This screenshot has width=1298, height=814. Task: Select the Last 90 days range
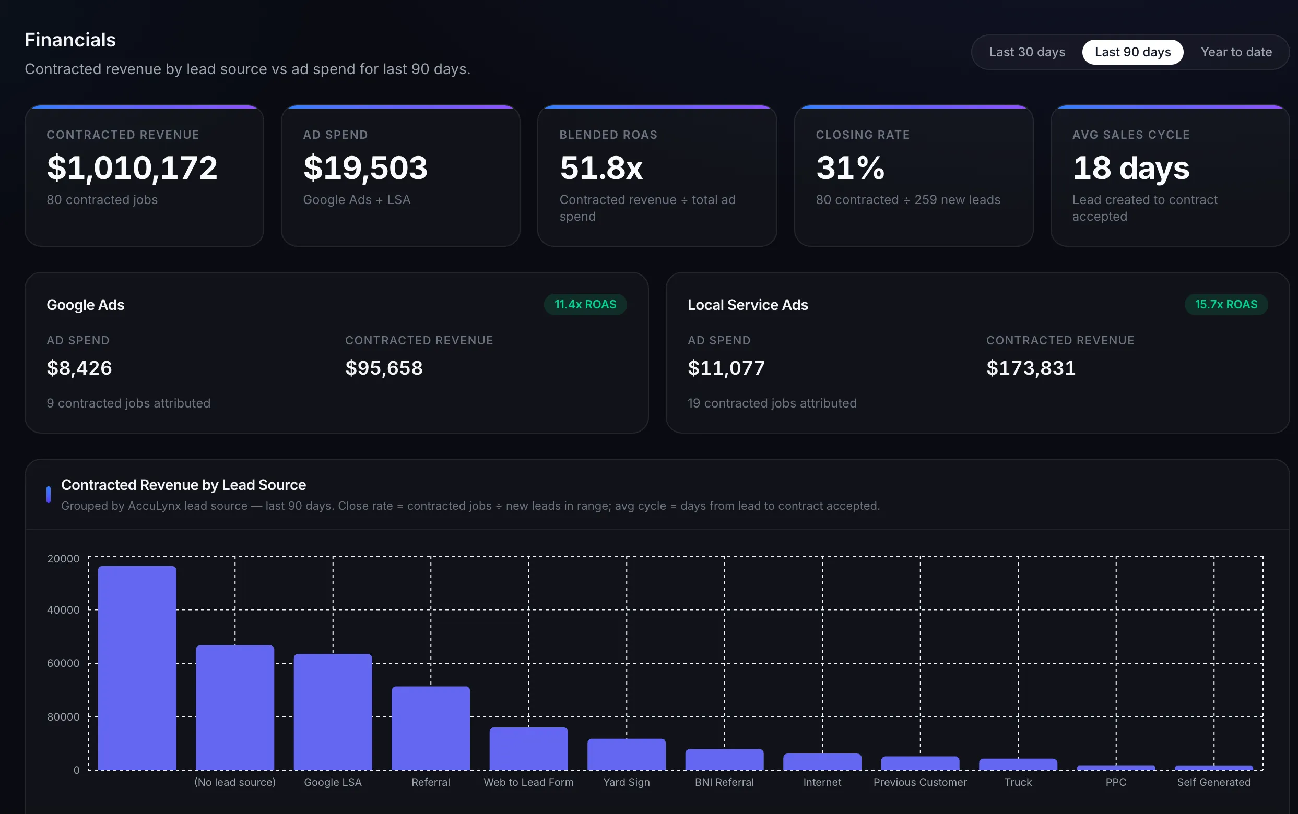[1132, 52]
